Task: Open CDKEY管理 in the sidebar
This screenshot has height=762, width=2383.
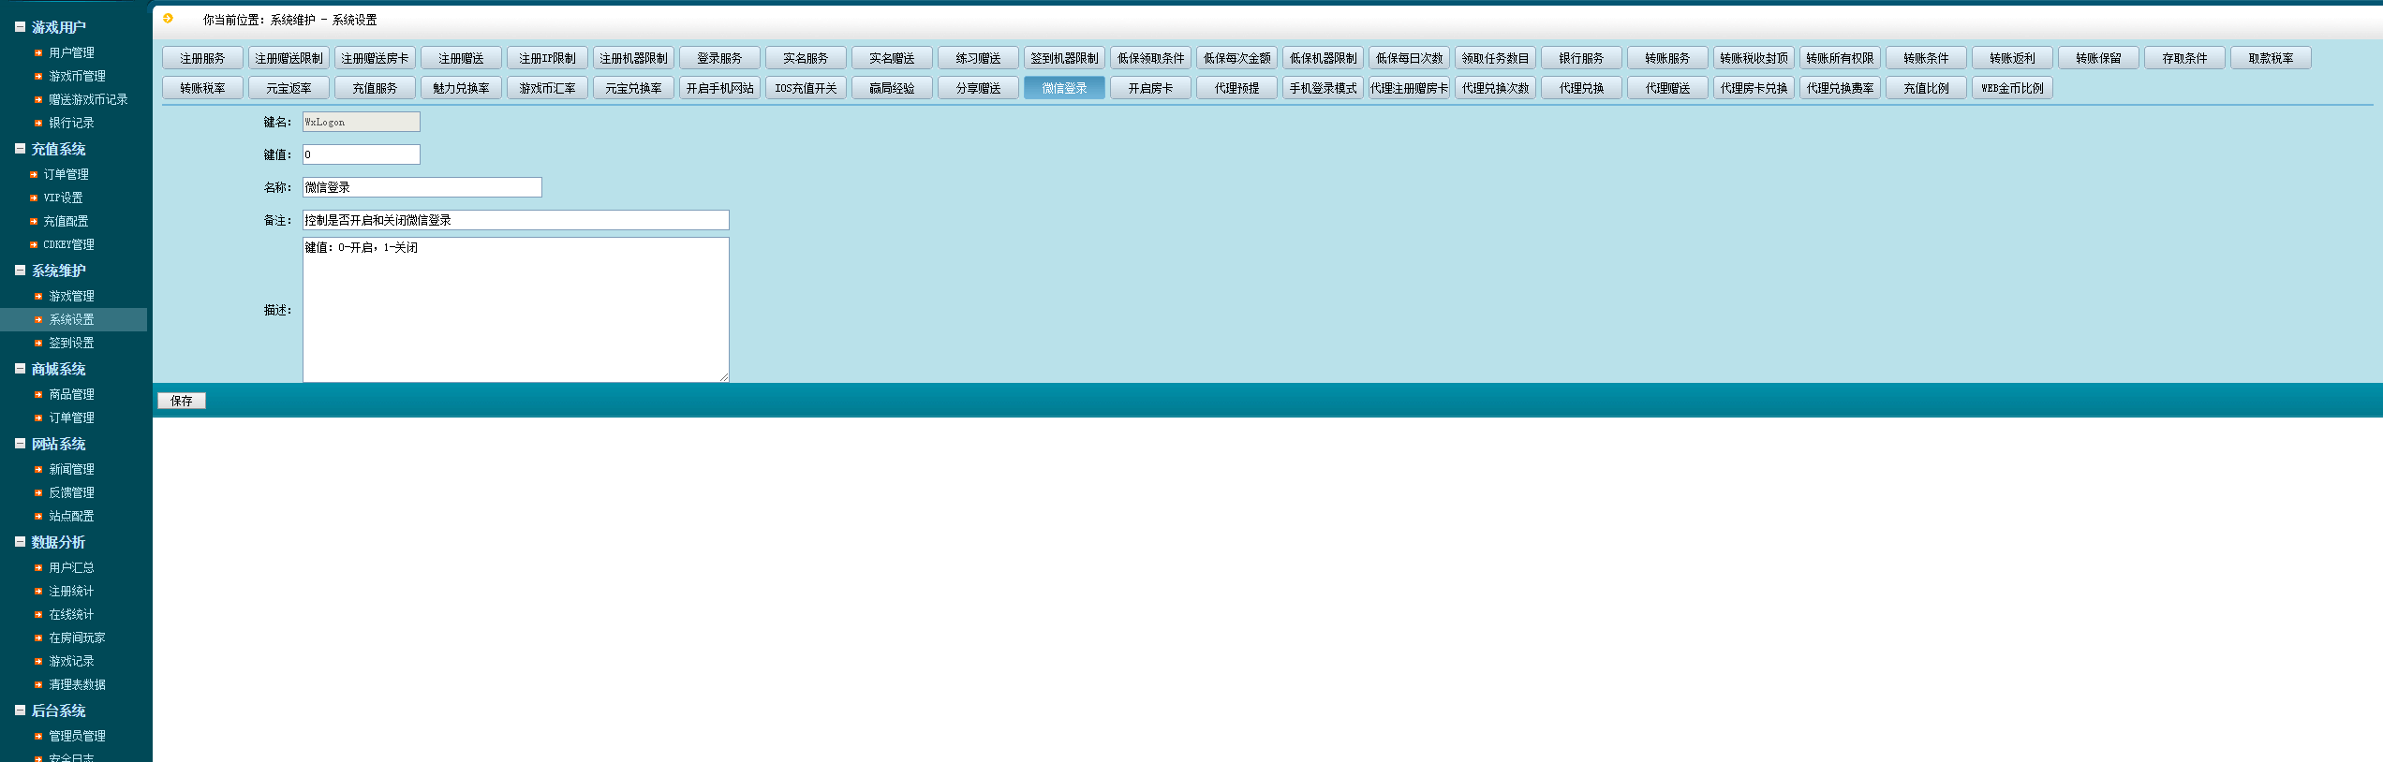Action: click(68, 245)
